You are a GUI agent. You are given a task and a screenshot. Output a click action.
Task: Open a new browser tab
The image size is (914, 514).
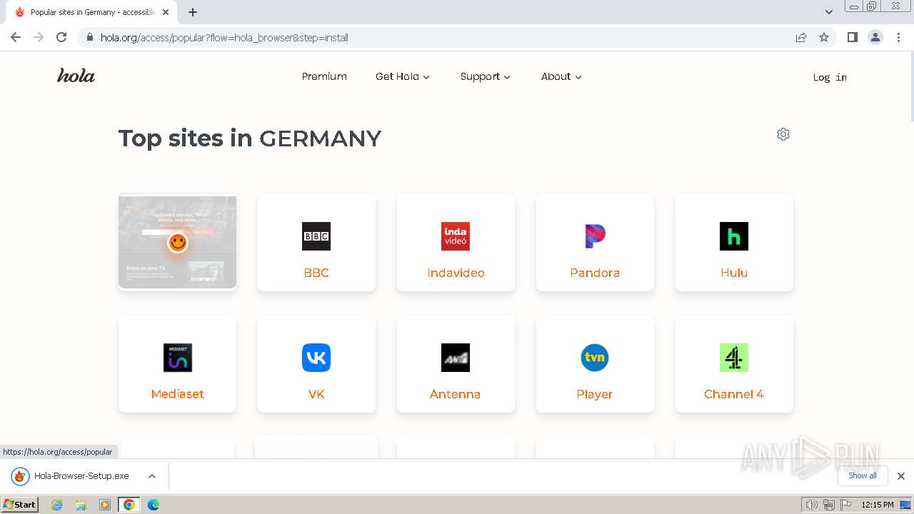193,12
